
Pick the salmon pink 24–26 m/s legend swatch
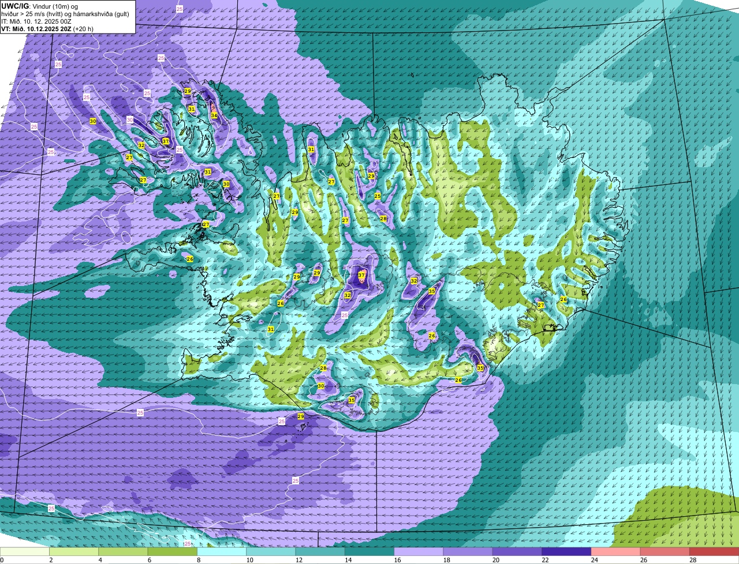(x=615, y=551)
